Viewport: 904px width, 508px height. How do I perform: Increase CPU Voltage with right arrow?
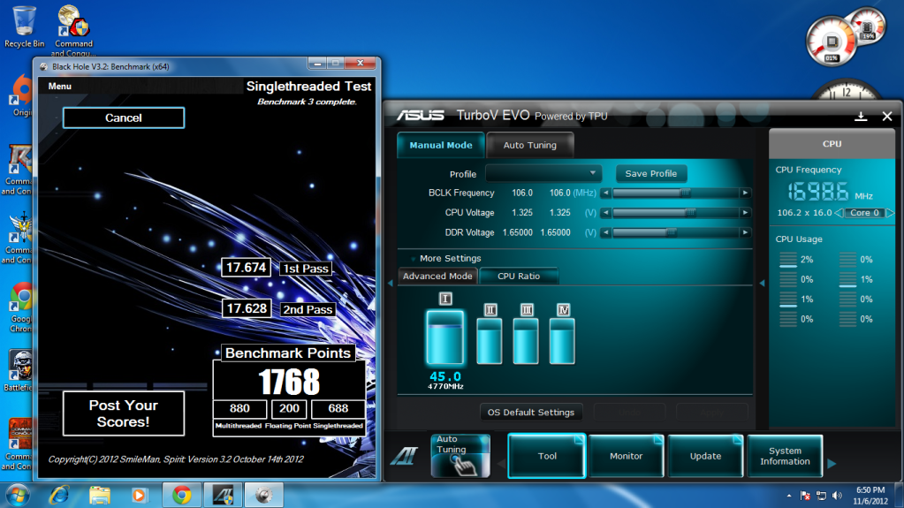click(x=746, y=213)
